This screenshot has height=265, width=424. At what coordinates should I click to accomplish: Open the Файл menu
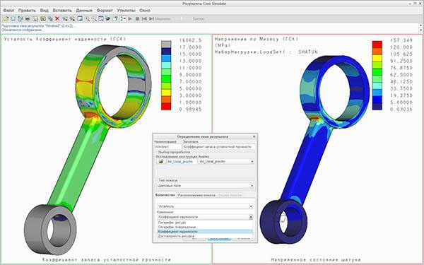(8, 11)
